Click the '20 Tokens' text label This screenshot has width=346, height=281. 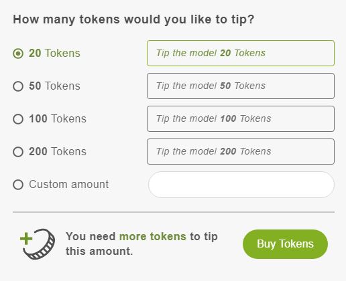coord(54,54)
